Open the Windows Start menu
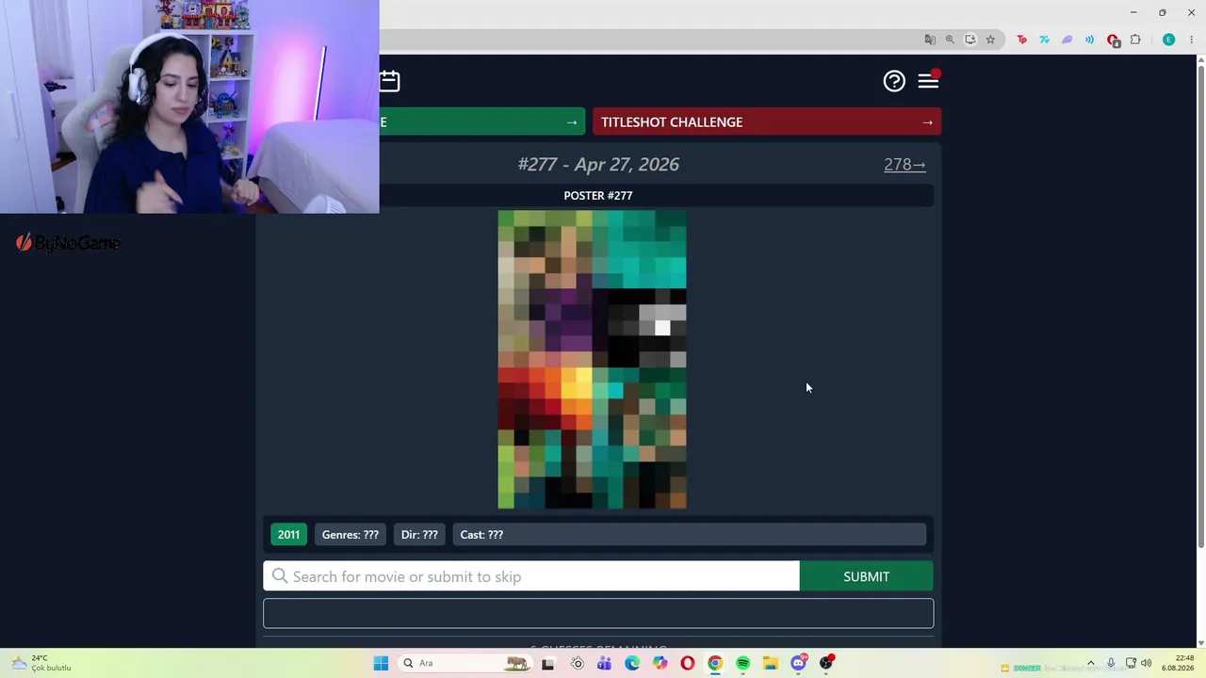1206x678 pixels. pyautogui.click(x=381, y=664)
